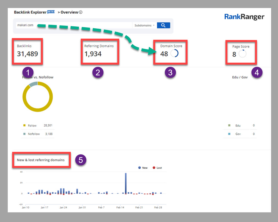Click the yellow Follow legend swatch

tap(24, 125)
